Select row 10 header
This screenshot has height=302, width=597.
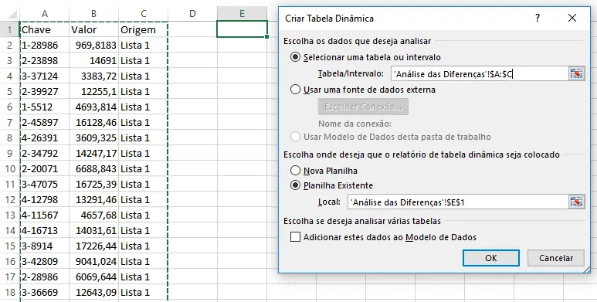pyautogui.click(x=10, y=168)
